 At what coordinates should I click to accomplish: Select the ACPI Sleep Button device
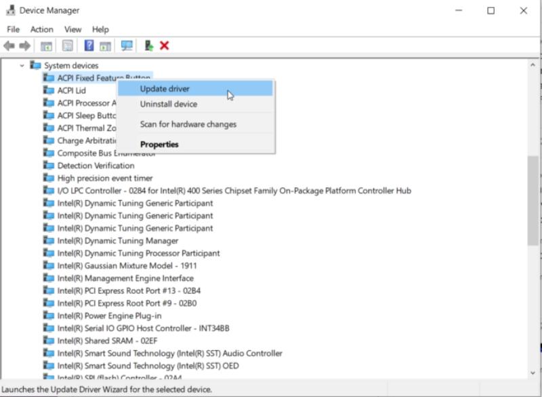pyautogui.click(x=87, y=115)
